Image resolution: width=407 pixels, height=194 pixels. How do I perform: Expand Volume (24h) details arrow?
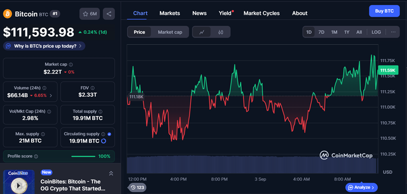[51, 96]
